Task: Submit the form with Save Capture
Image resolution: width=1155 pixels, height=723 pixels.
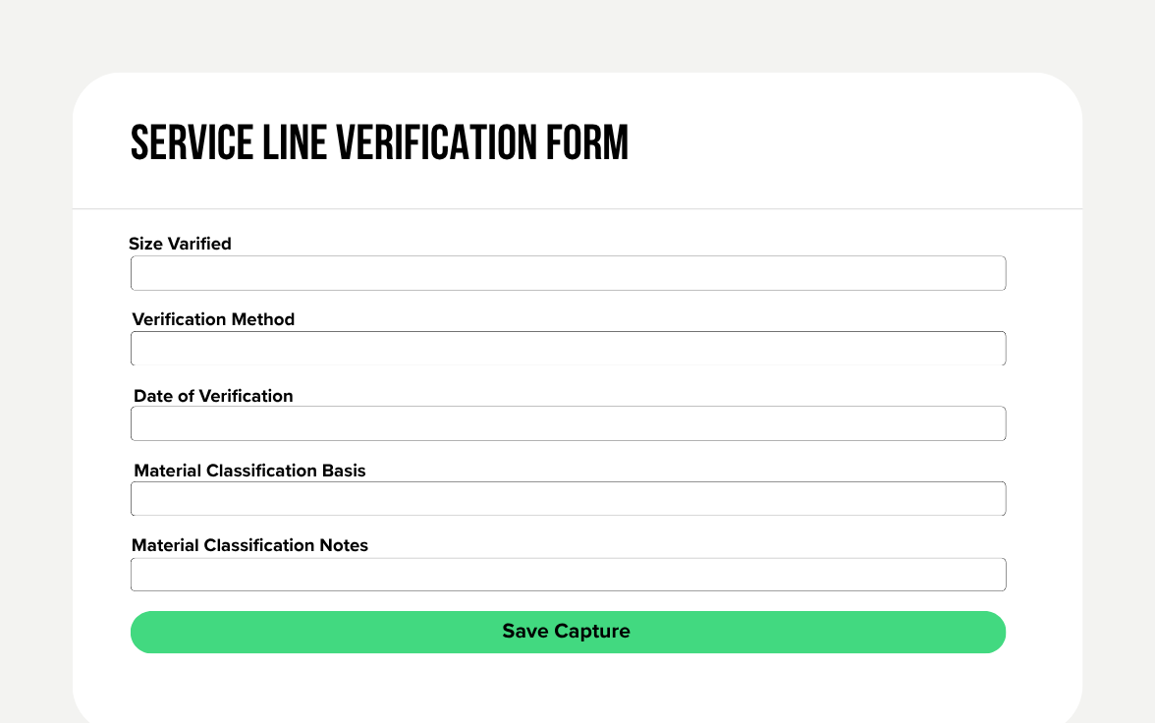Action: point(568,633)
